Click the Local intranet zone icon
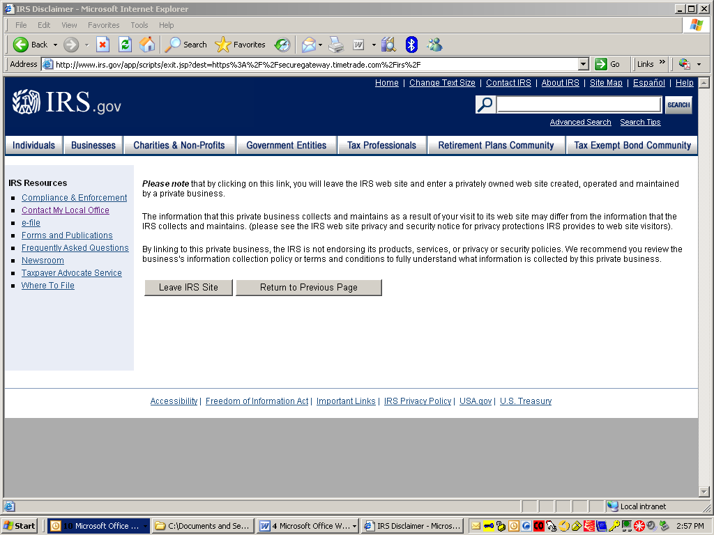The height and width of the screenshot is (535, 714). pyautogui.click(x=612, y=506)
